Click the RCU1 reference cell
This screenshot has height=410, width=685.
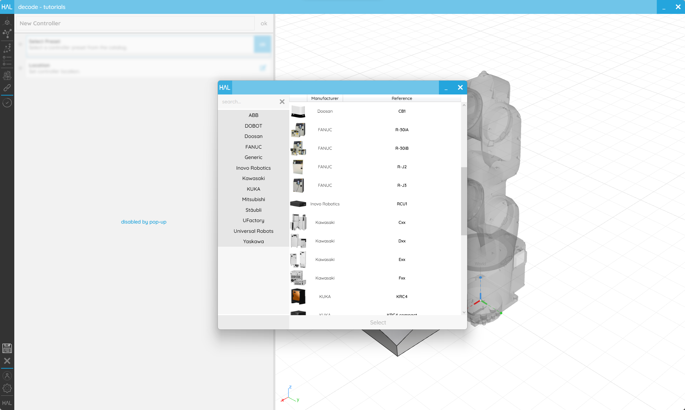click(x=402, y=204)
